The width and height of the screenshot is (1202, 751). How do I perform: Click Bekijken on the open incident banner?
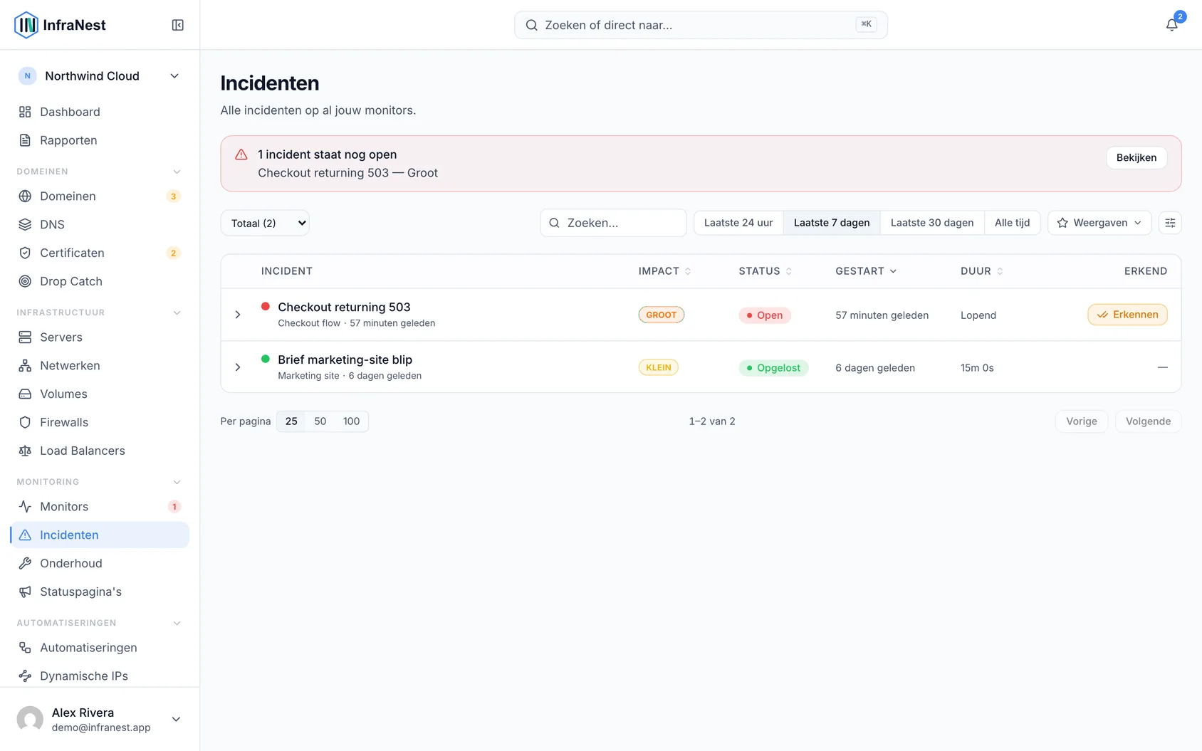pyautogui.click(x=1136, y=157)
